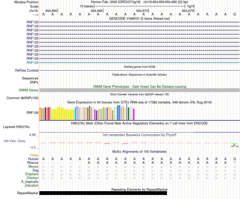
Task: Click the RepeatMasker track label
Action: coord(28,193)
